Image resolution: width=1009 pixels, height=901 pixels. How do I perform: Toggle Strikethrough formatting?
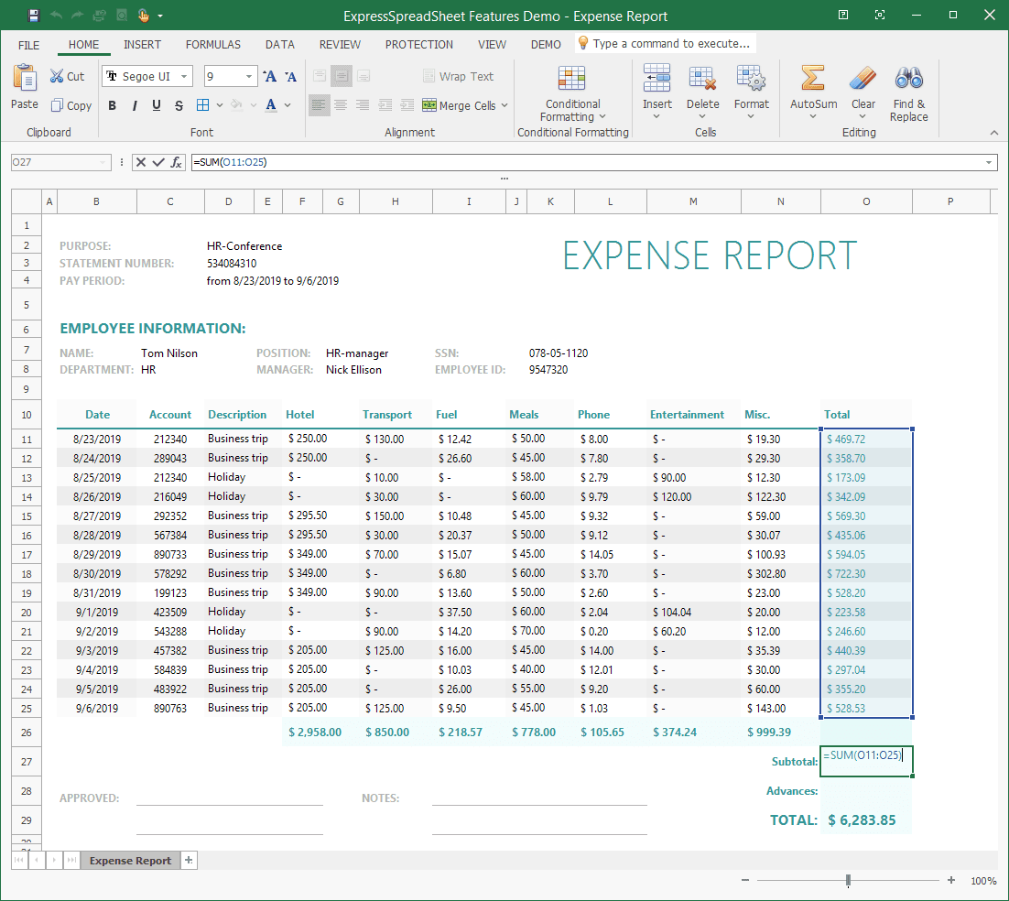tap(179, 105)
